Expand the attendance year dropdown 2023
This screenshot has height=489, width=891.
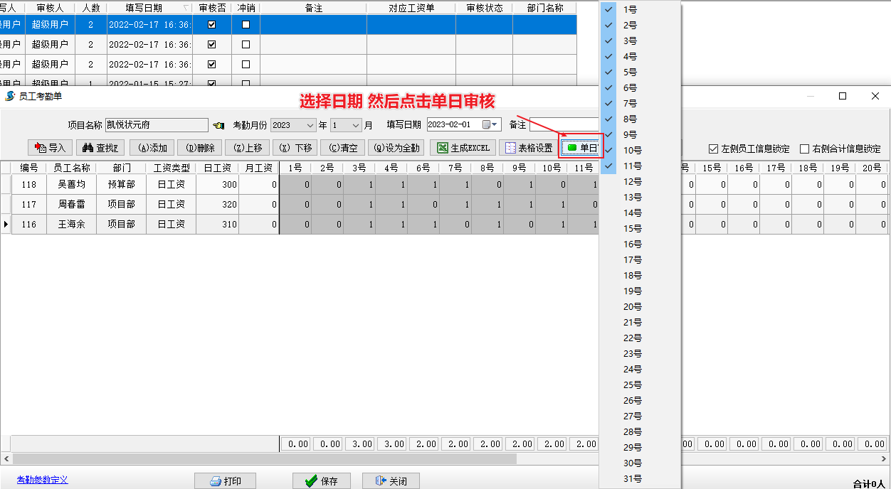click(x=310, y=125)
